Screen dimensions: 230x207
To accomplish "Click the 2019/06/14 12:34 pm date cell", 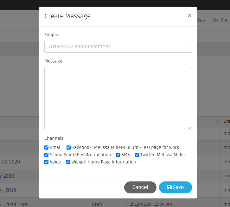I will pos(151,204).
